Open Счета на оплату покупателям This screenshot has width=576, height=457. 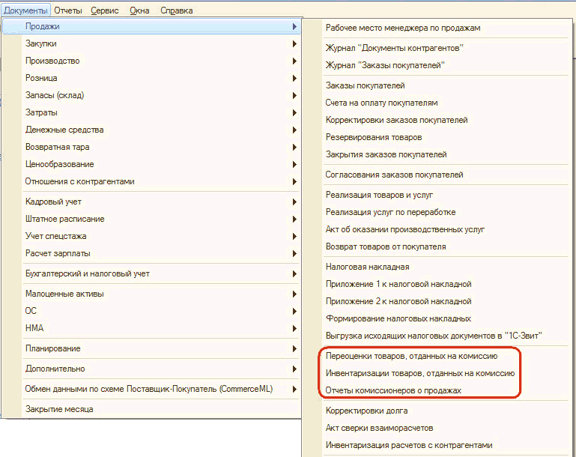point(381,103)
